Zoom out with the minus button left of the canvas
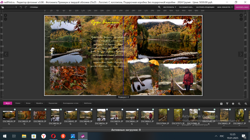250x140 pixels. click(x=5, y=19)
